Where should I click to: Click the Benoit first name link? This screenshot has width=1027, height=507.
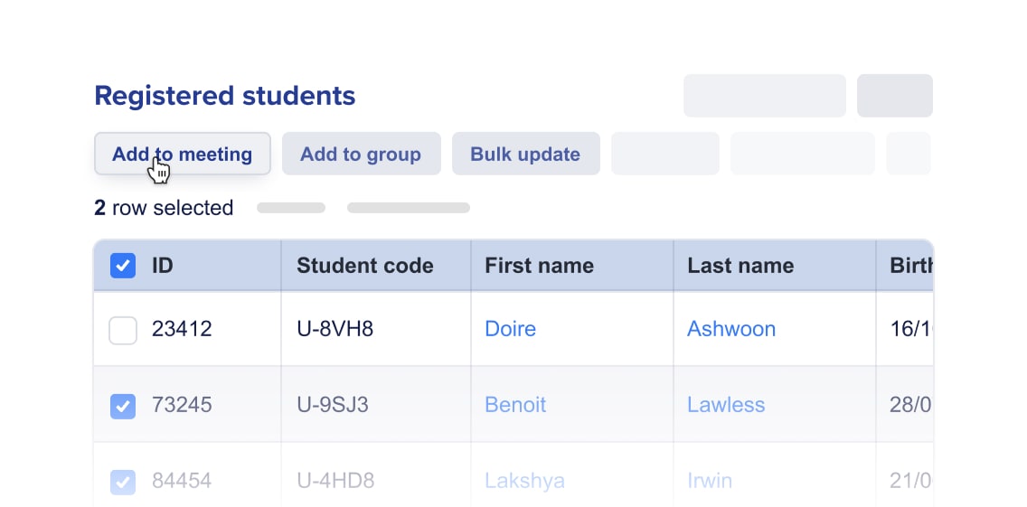point(515,405)
